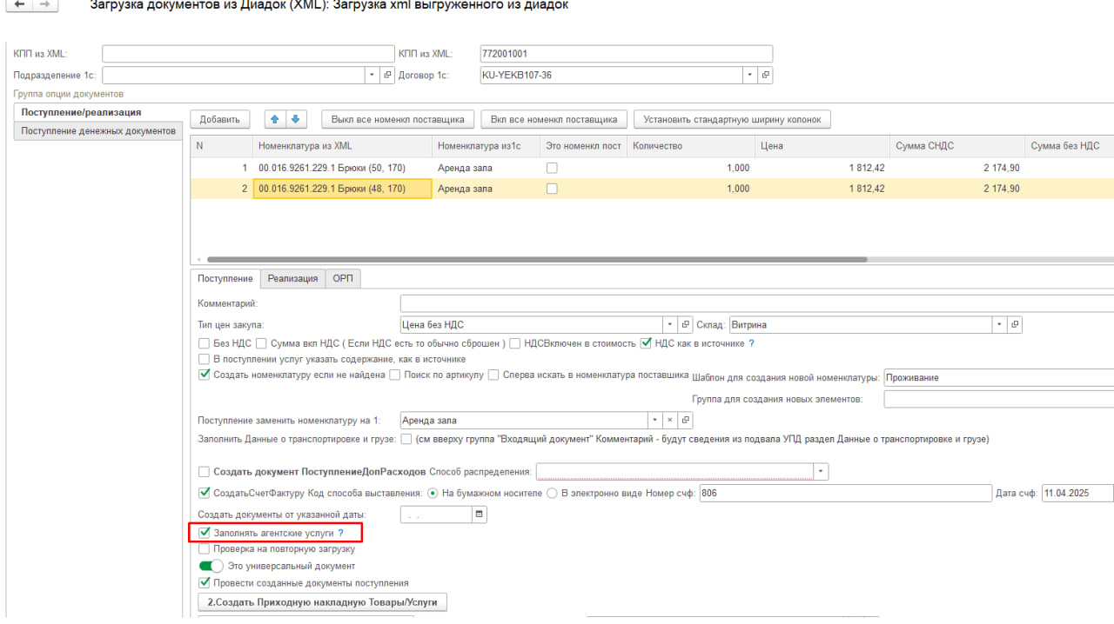Open calendar picker for document creation date
The height and width of the screenshot is (624, 1114).
479,514
